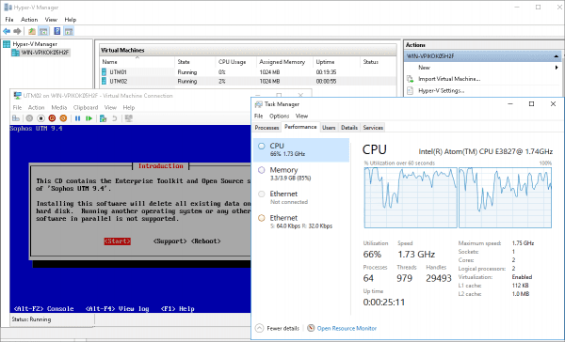Open Hyper-V Settings from the Actions pane
Viewport: 565px width, 342px height.
[441, 90]
